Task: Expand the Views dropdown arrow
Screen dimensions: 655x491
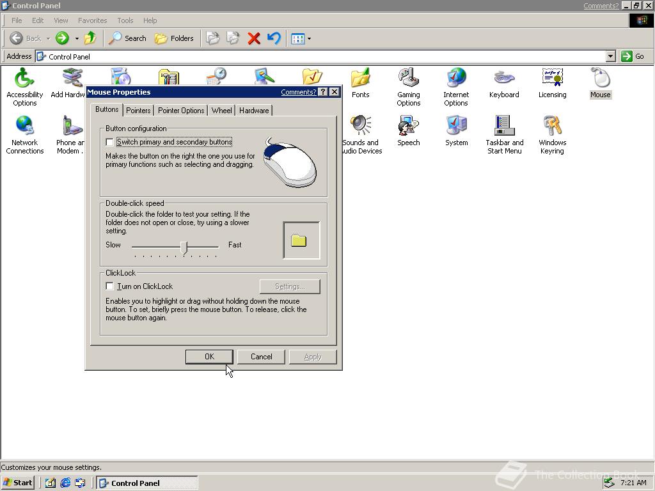Action: point(309,39)
